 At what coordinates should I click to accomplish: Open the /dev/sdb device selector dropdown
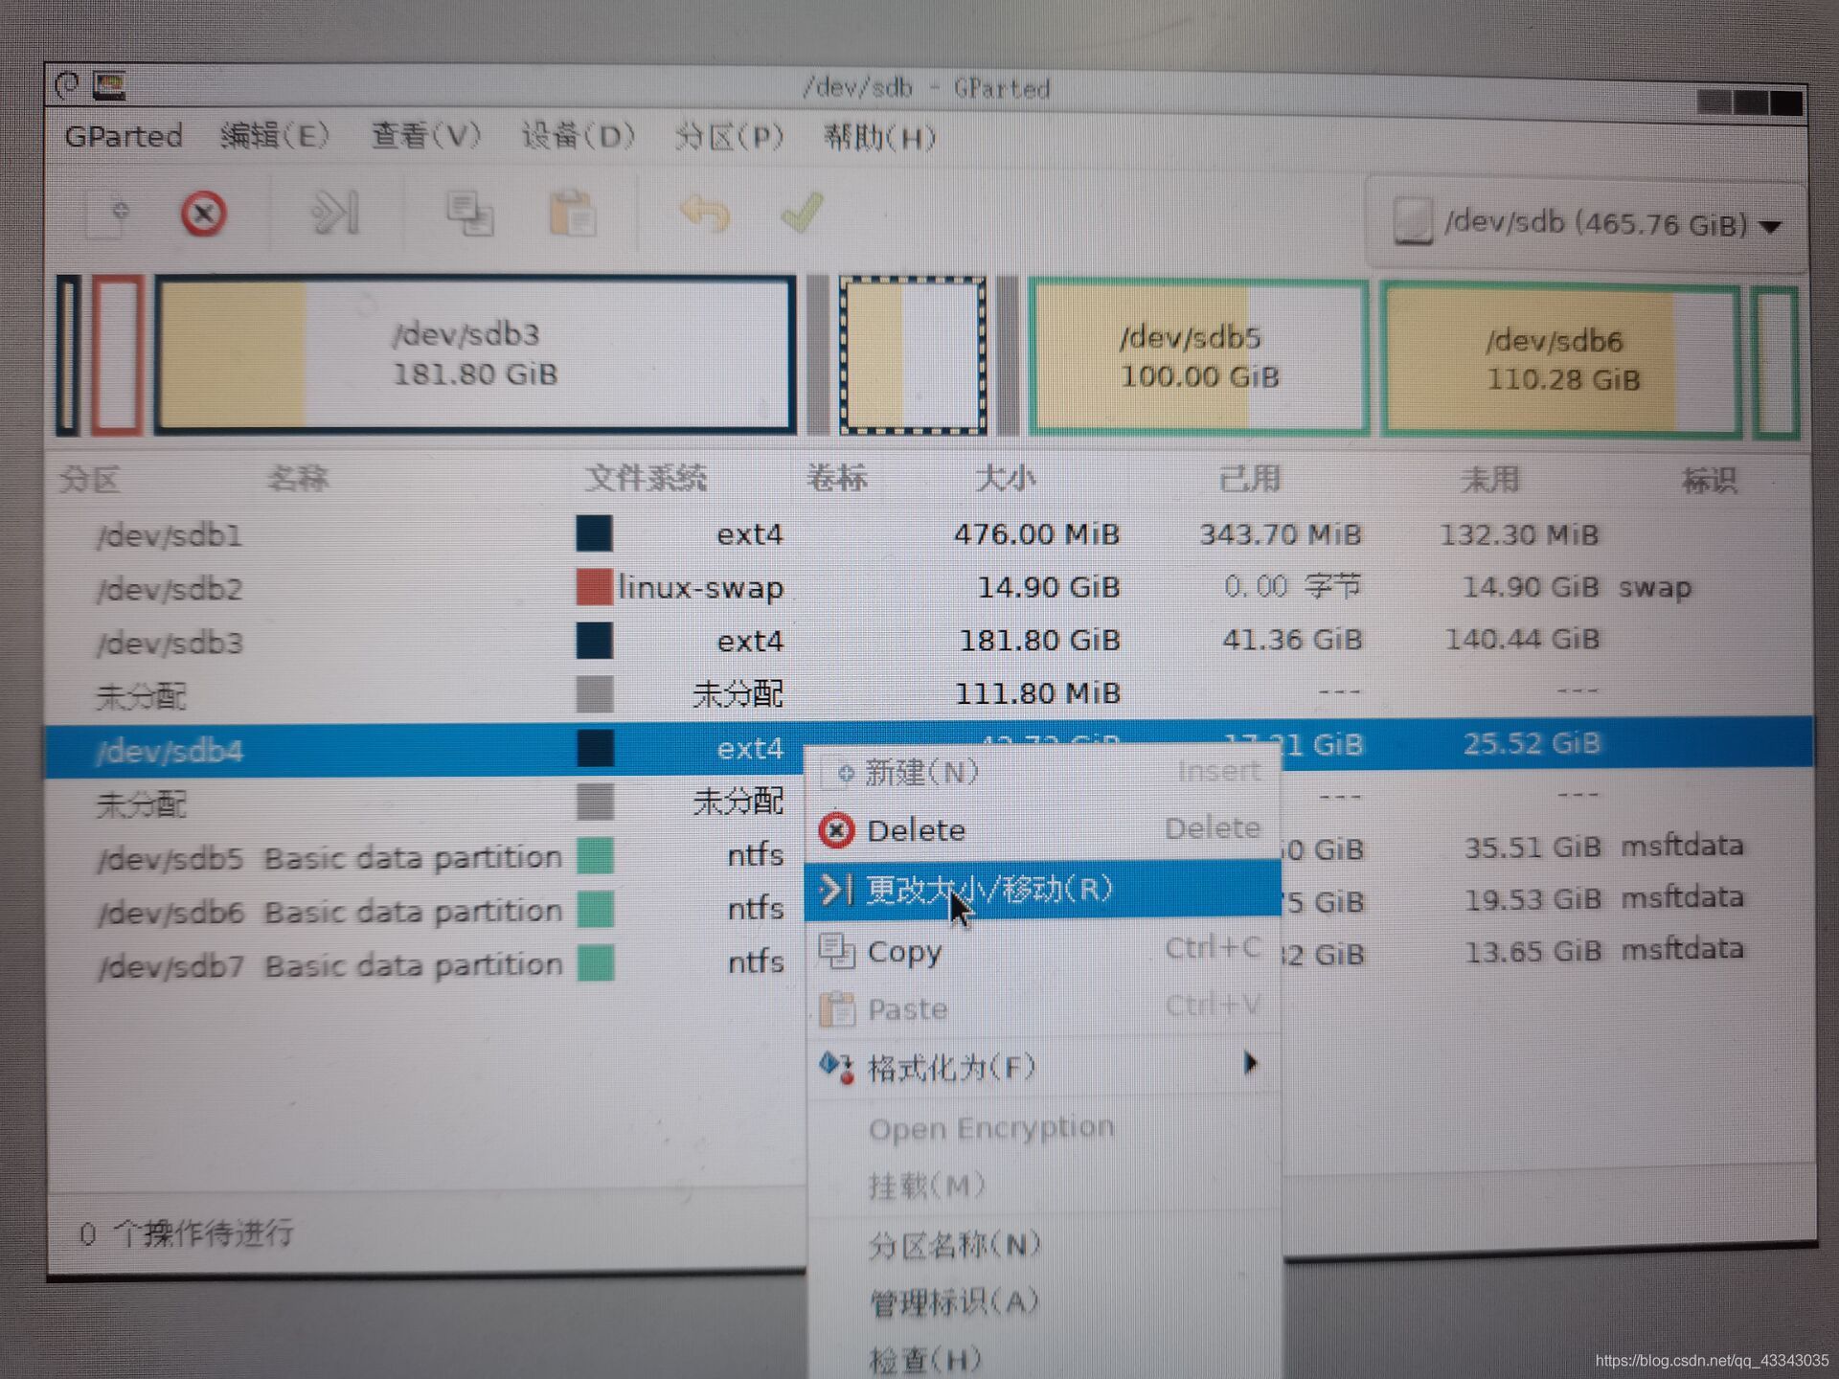click(x=1586, y=224)
